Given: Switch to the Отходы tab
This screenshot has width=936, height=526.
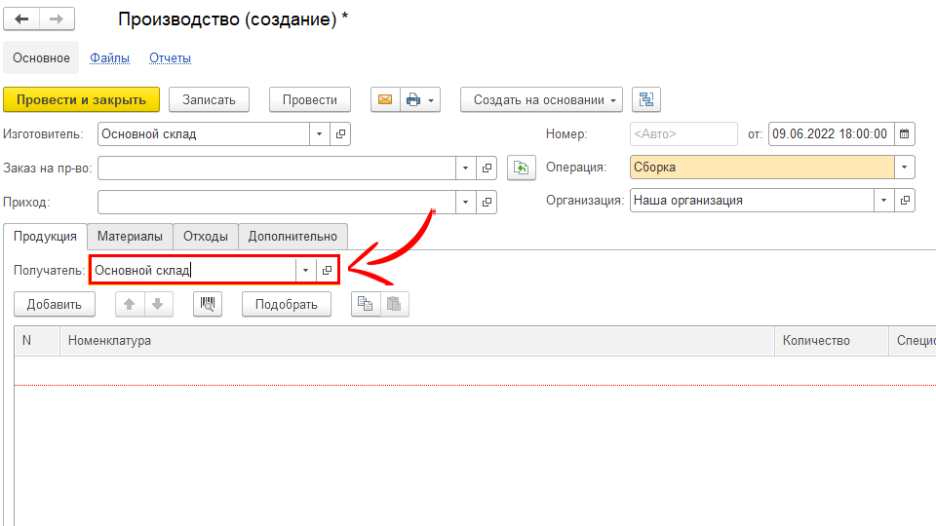Looking at the screenshot, I should (206, 237).
